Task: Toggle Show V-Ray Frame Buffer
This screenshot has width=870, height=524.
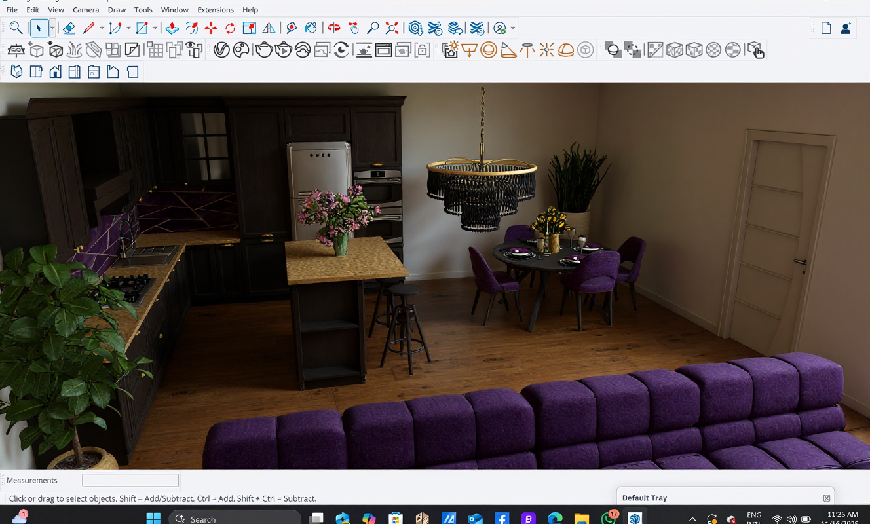Action: point(383,50)
